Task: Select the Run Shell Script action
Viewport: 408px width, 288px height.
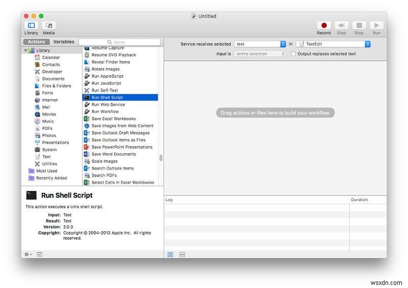Action: [x=120, y=97]
